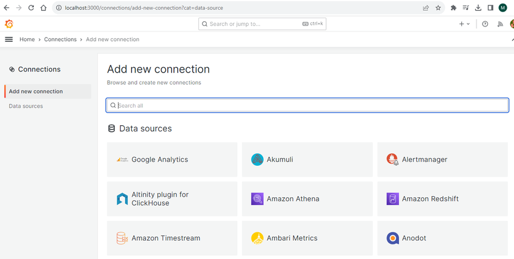Click the Akumuli logo icon
514x259 pixels.
click(258, 160)
